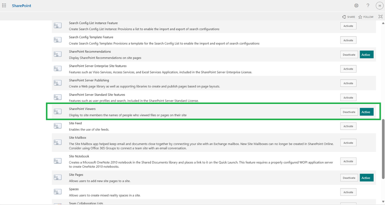Click Active badge for SharePoint Viewers
Screen dimensions: 385x205
click(x=367, y=112)
